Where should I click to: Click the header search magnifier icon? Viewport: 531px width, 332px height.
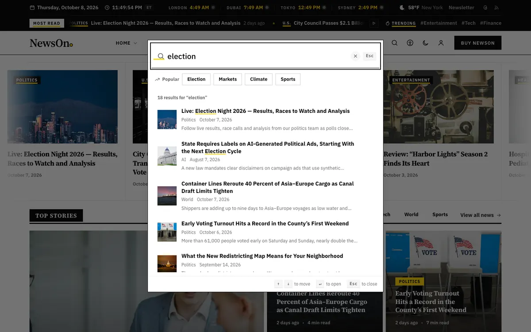[x=395, y=43]
